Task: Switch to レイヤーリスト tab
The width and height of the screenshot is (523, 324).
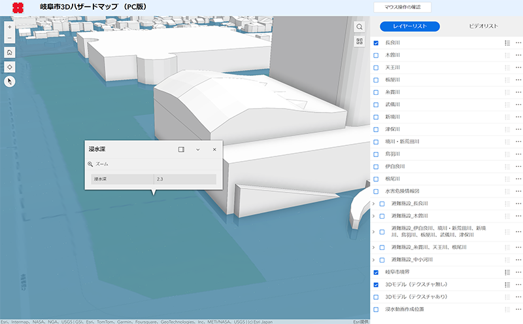Action: 410,26
